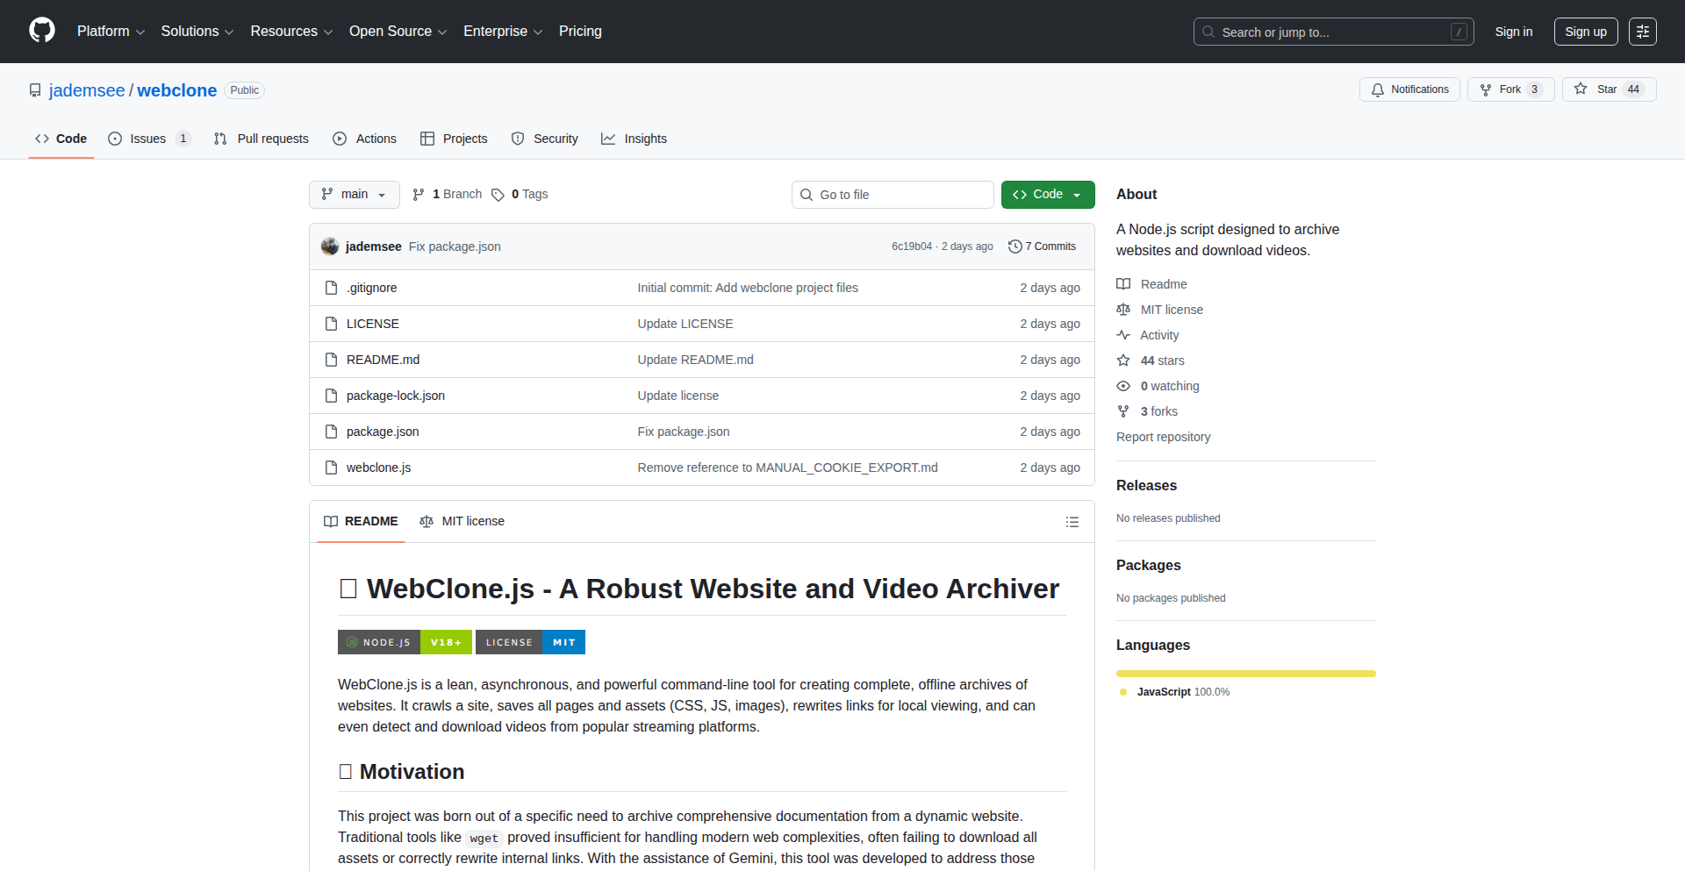Select the README book icon

[x=1123, y=283]
